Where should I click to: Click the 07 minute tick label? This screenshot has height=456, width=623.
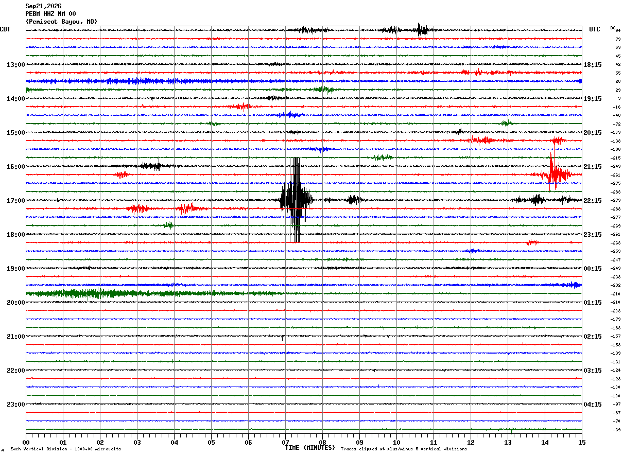pyautogui.click(x=285, y=443)
